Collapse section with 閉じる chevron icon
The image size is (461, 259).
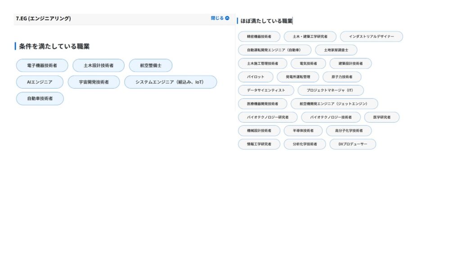coord(220,18)
